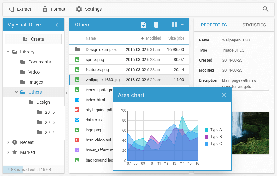This screenshot has height=176, width=277.
Task: Expand the Recent tree branch
Action: pyautogui.click(x=8, y=142)
